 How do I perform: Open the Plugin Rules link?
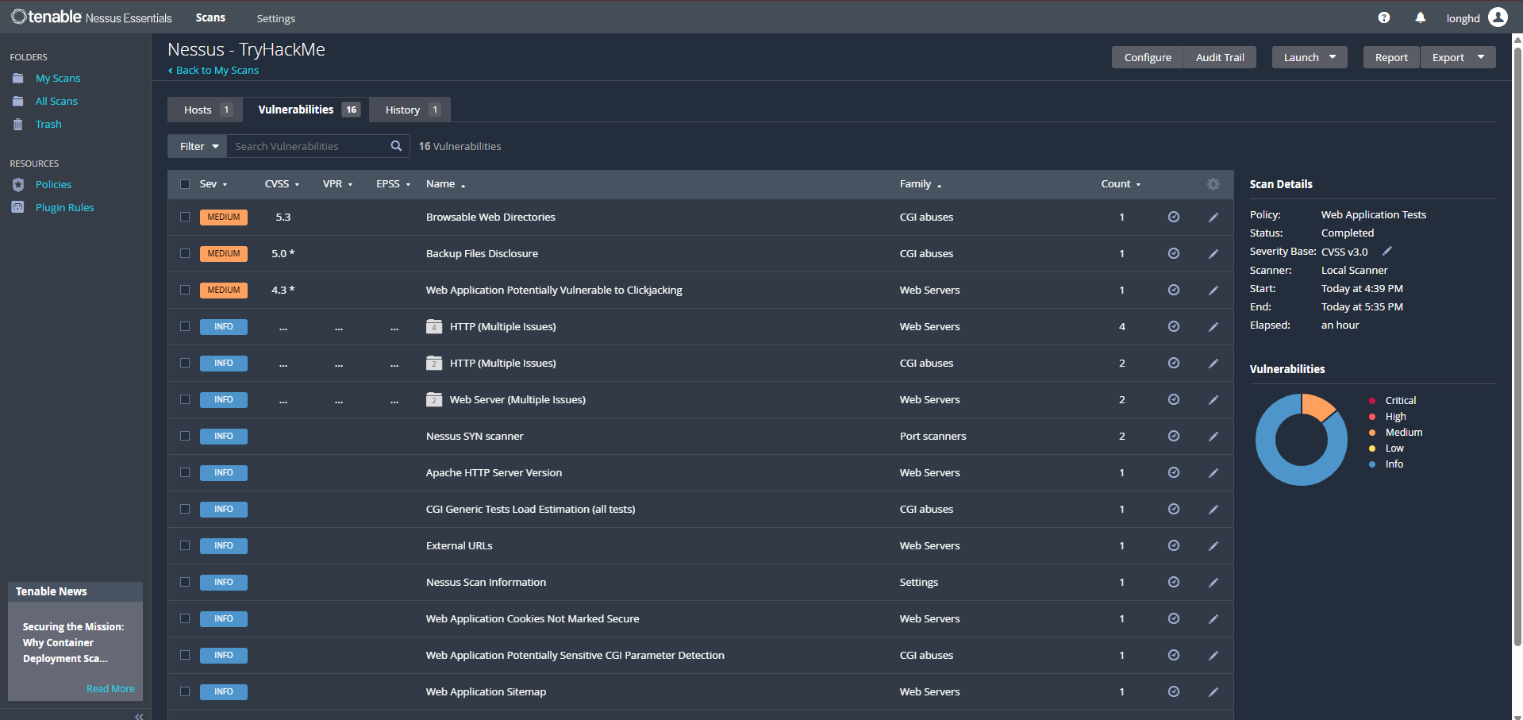(64, 207)
